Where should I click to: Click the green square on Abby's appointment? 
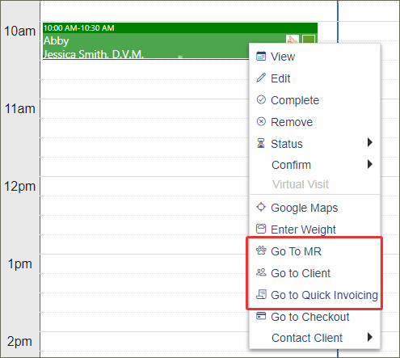tap(309, 40)
